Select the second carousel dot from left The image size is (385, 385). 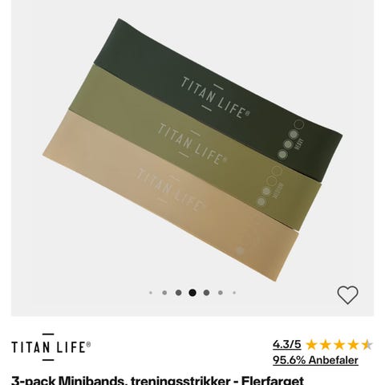click(x=164, y=293)
